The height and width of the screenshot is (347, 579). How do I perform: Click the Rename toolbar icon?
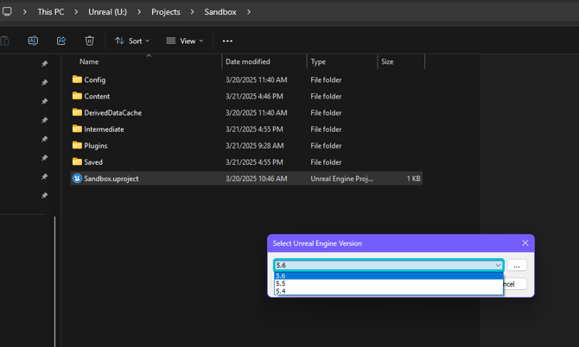tap(33, 41)
